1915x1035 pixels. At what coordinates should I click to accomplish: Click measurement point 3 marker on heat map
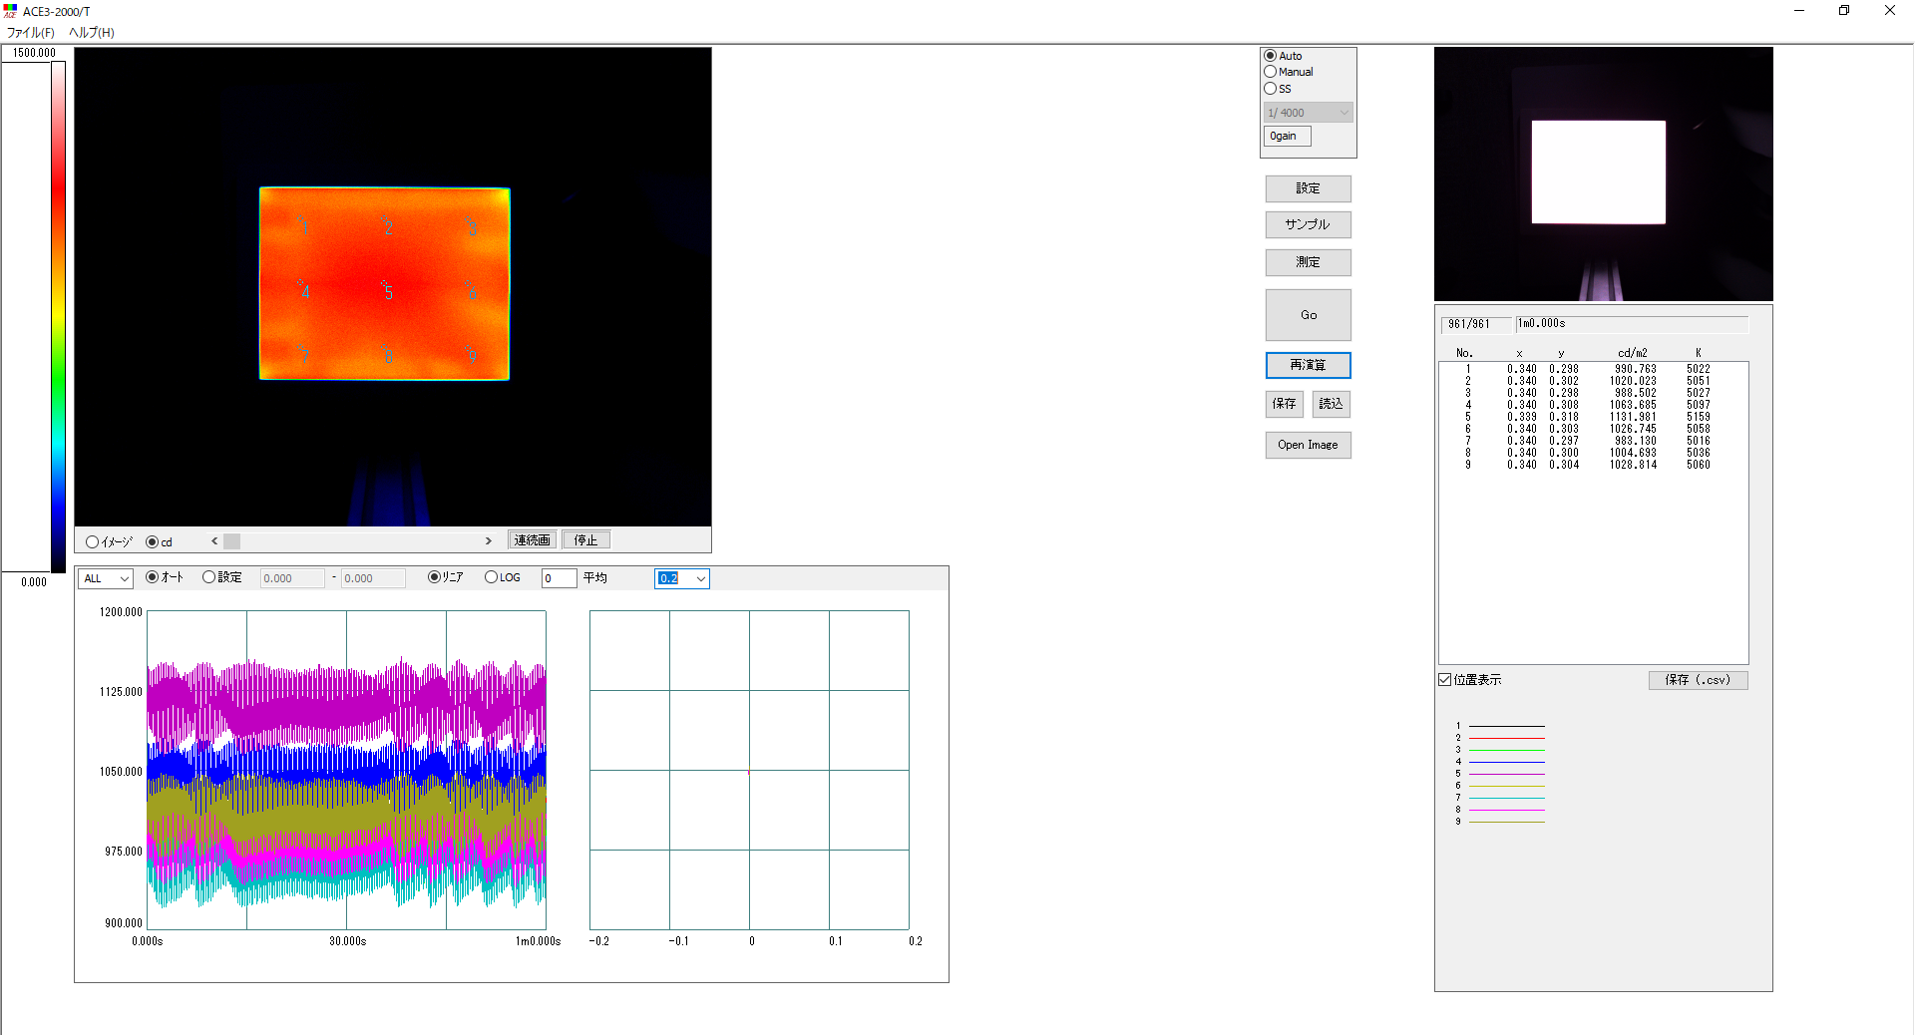[472, 228]
